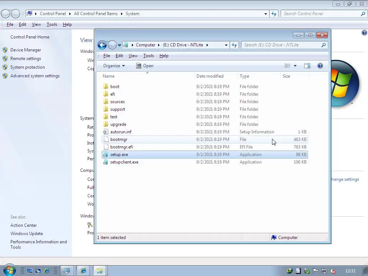Expand Control Panel address bar dropdown
The width and height of the screenshot is (368, 276).
click(x=266, y=14)
